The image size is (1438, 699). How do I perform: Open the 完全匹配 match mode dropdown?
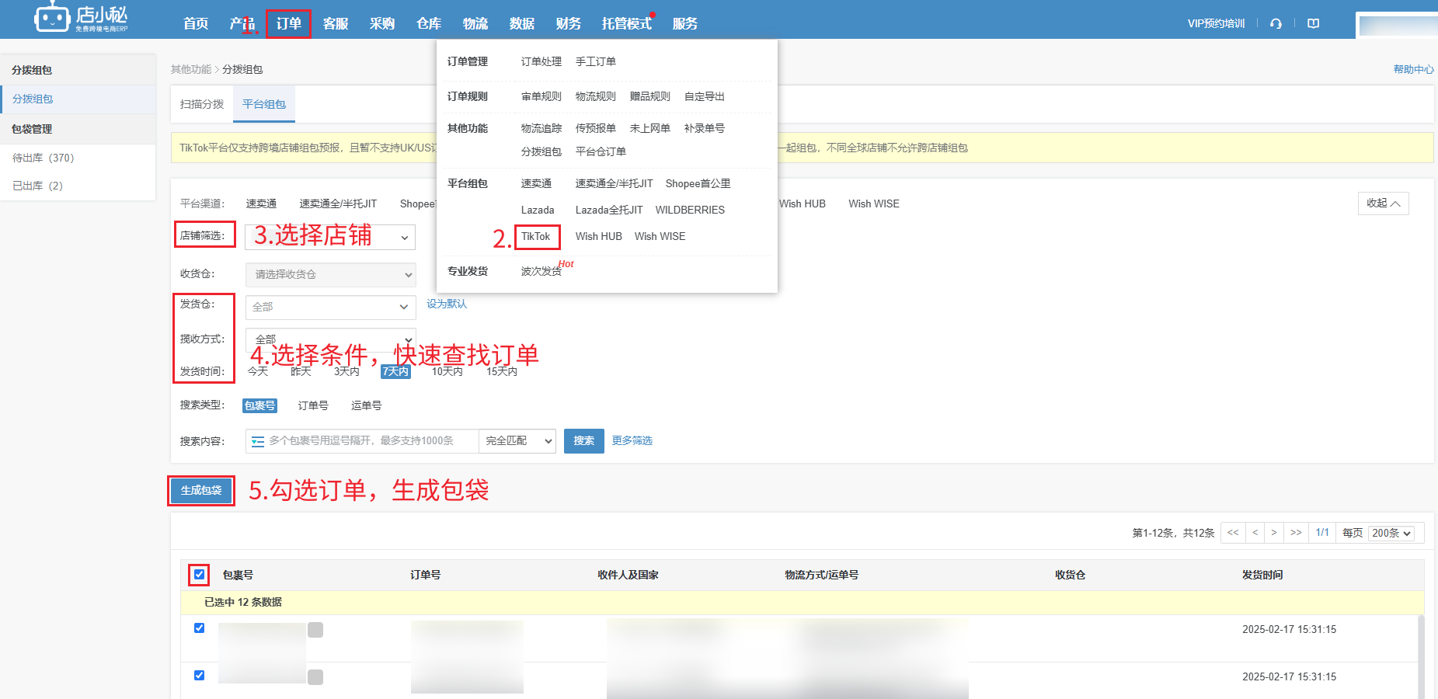click(517, 441)
